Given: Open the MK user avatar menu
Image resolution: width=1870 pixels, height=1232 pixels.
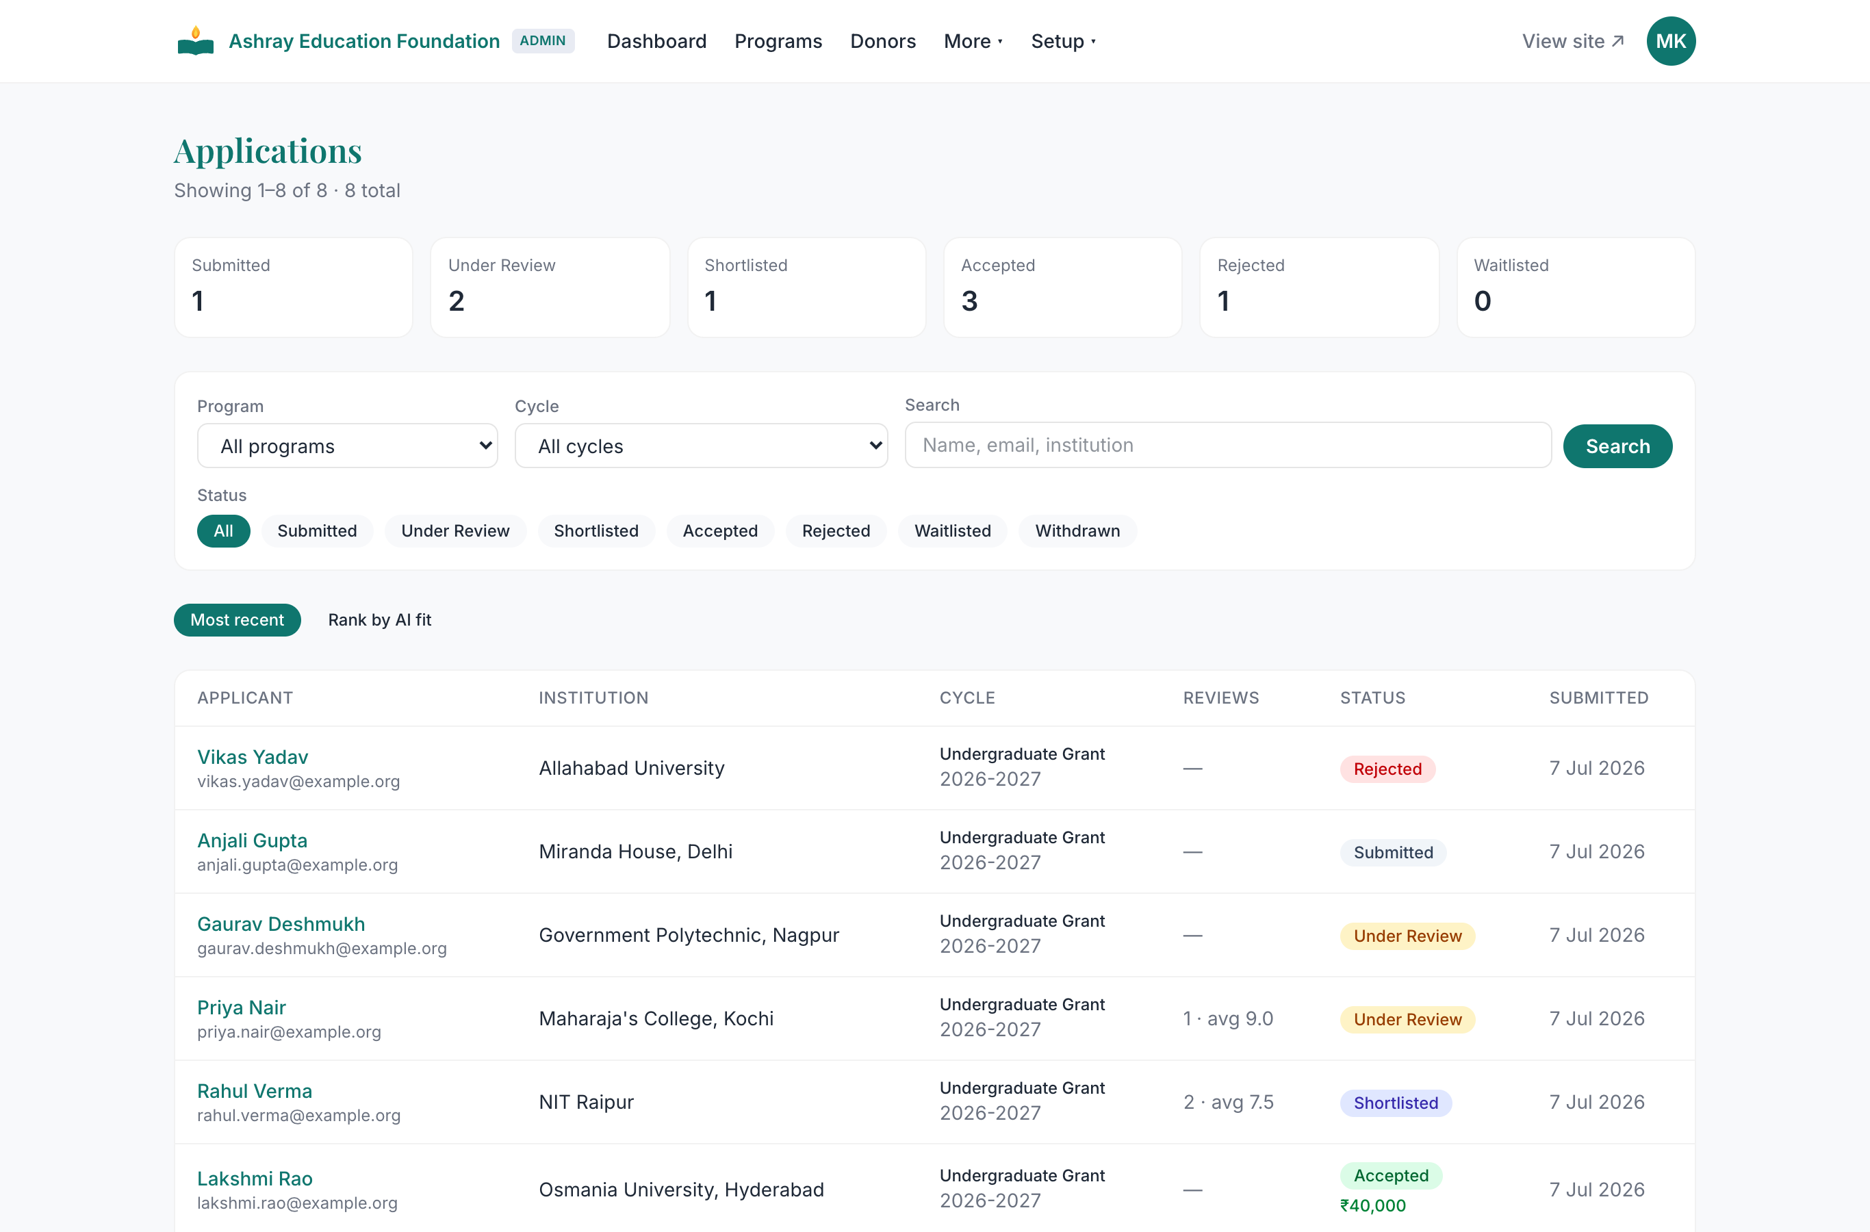Looking at the screenshot, I should pyautogui.click(x=1670, y=41).
